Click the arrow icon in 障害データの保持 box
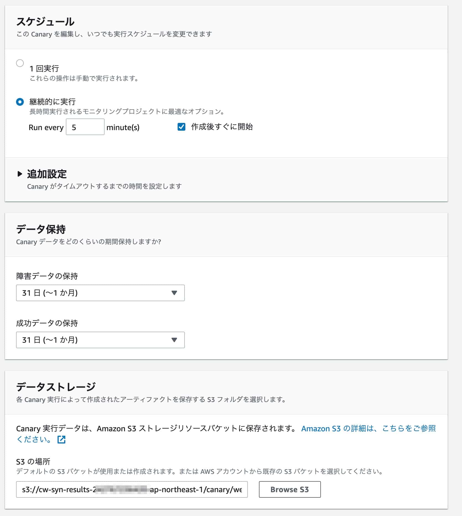This screenshot has width=462, height=516. pos(174,293)
